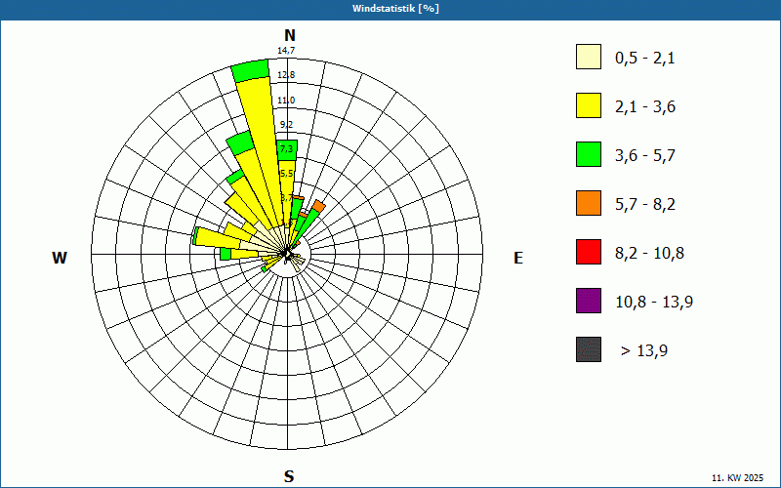Click the 14,7 ring scale value
This screenshot has height=488, width=781.
coord(286,51)
